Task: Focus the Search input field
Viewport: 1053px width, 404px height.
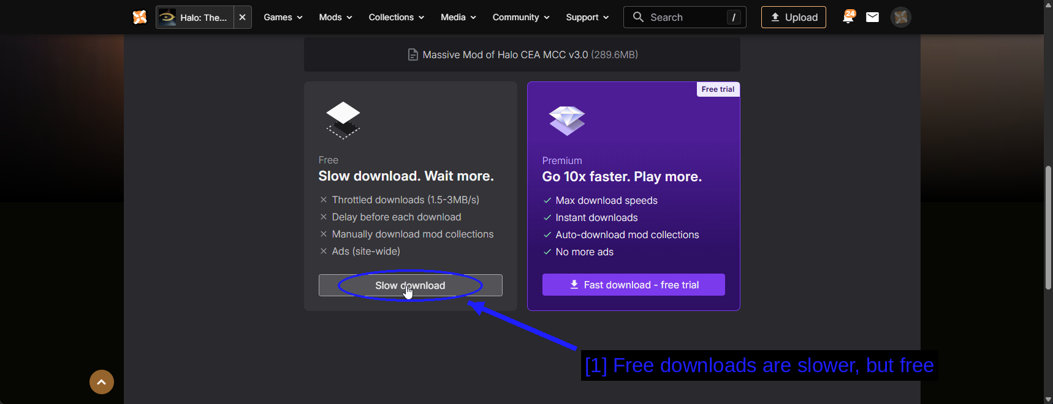Action: tap(685, 17)
